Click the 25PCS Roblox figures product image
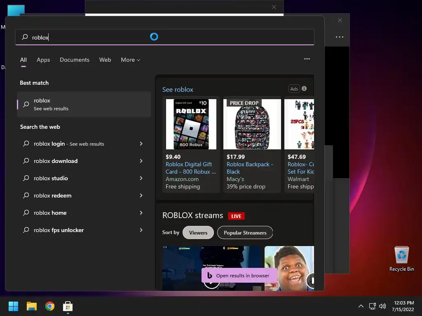This screenshot has width=422, height=316. (299, 124)
